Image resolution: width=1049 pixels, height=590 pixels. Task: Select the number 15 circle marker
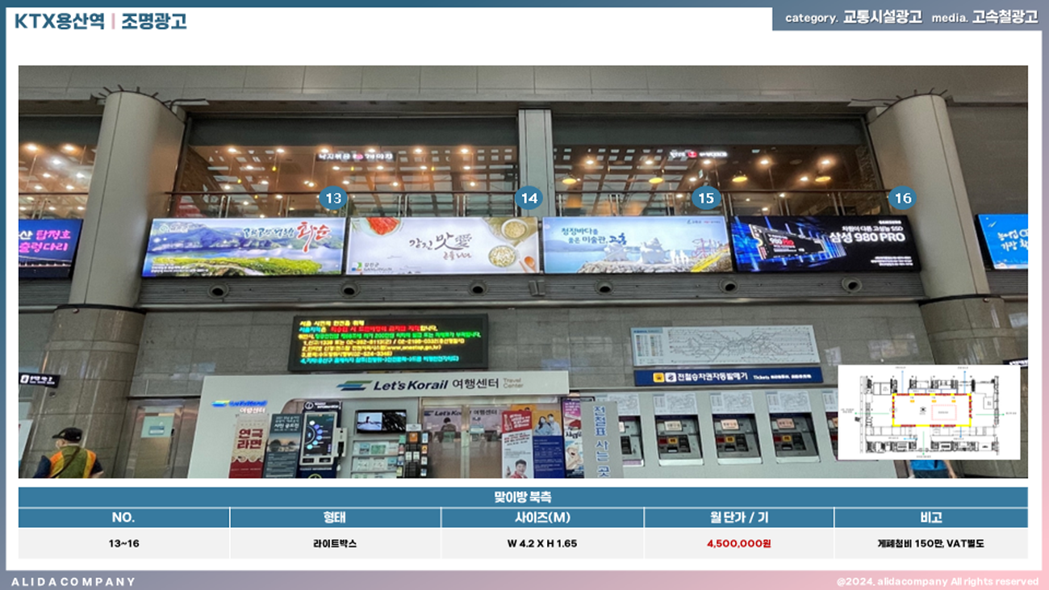point(706,199)
